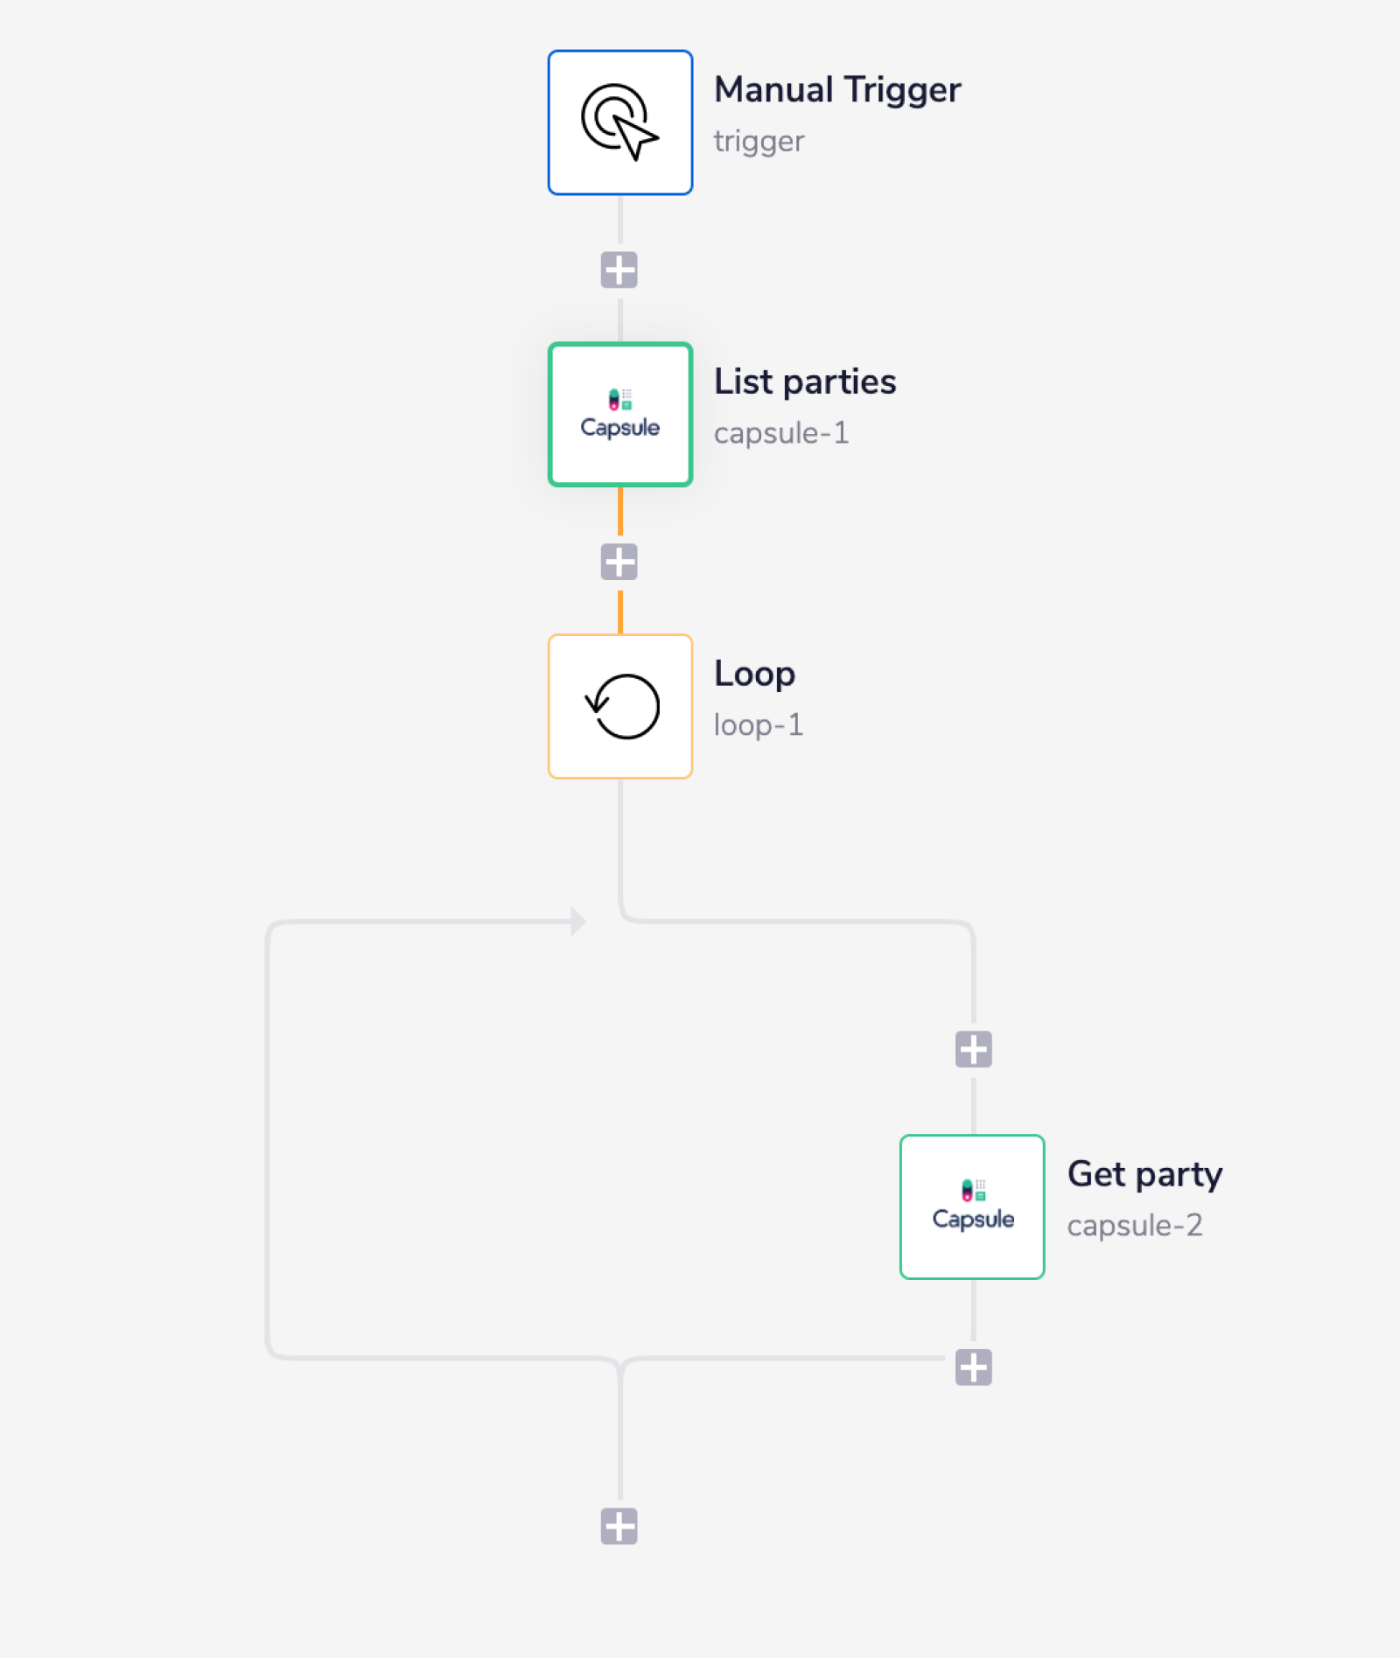This screenshot has height=1658, width=1400.
Task: Click the loop-back arrowhead on the canvas
Action: pos(577,921)
